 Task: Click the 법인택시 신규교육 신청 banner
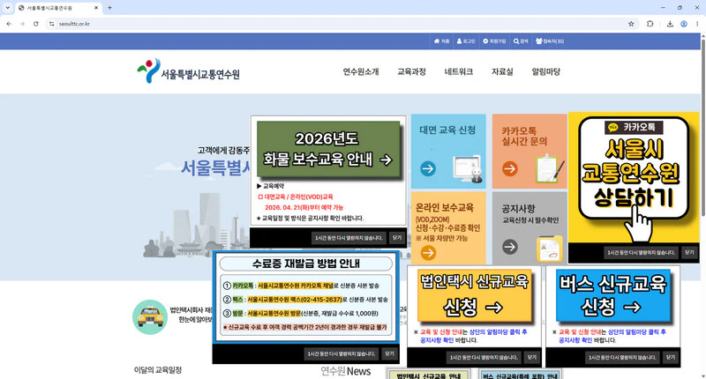click(x=474, y=296)
